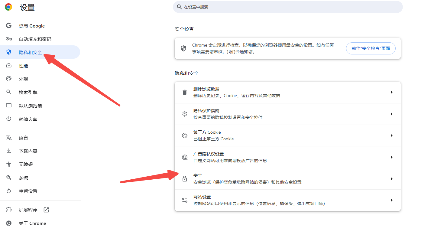Click the 安全浏览 description under 安全

click(248, 182)
